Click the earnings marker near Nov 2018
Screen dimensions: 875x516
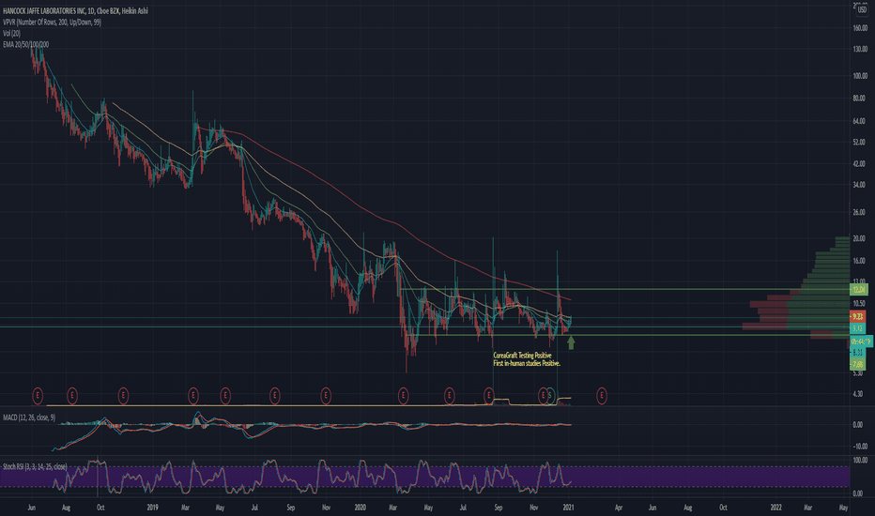pyautogui.click(x=123, y=396)
